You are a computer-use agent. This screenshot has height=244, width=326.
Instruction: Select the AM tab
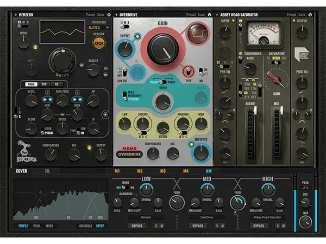tap(209, 171)
